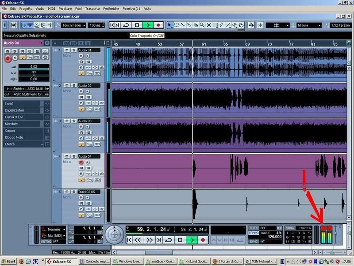The height and width of the screenshot is (266, 354).
Task: Open the MIDI menu
Action: coord(51,8)
